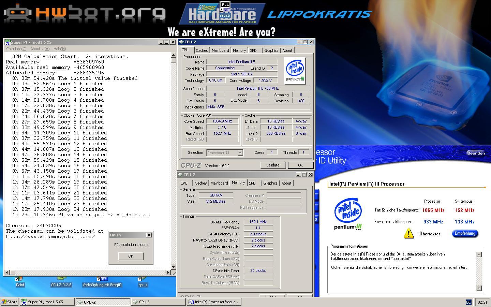Switch to Intel Prozessorfrequenz taskbar button
This screenshot has height=307, width=491.
click(214, 302)
